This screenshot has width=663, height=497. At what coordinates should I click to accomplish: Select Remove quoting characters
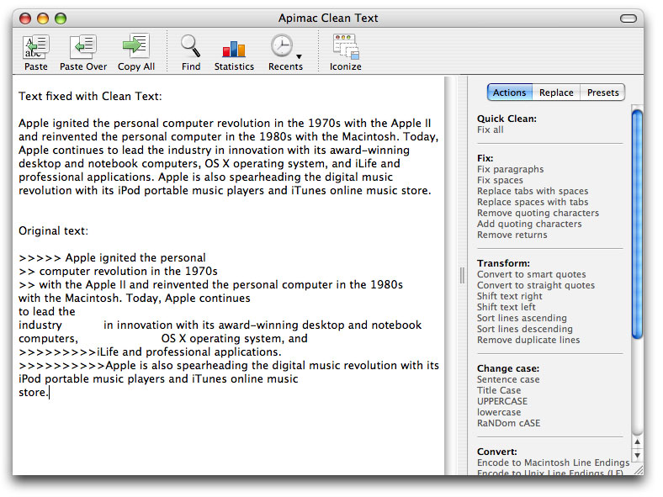[538, 213]
